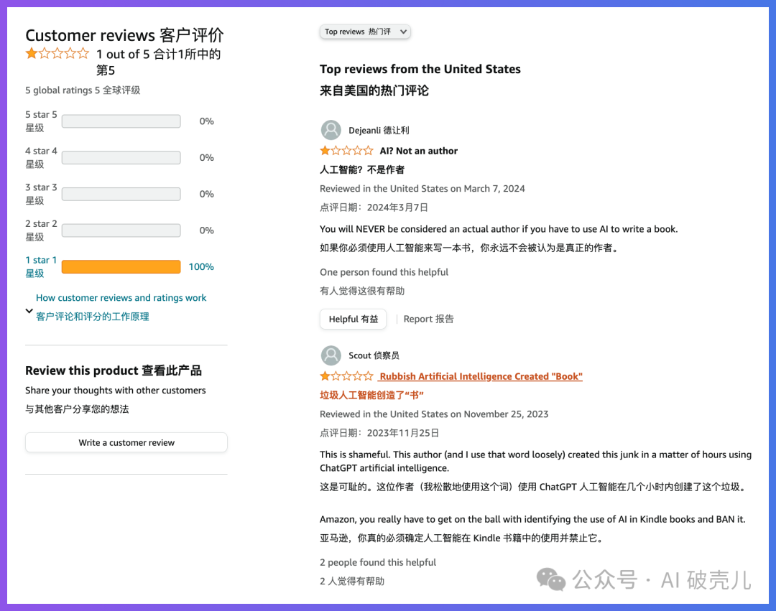Open the Top reviews sort dropdown
This screenshot has width=776, height=611.
[365, 32]
